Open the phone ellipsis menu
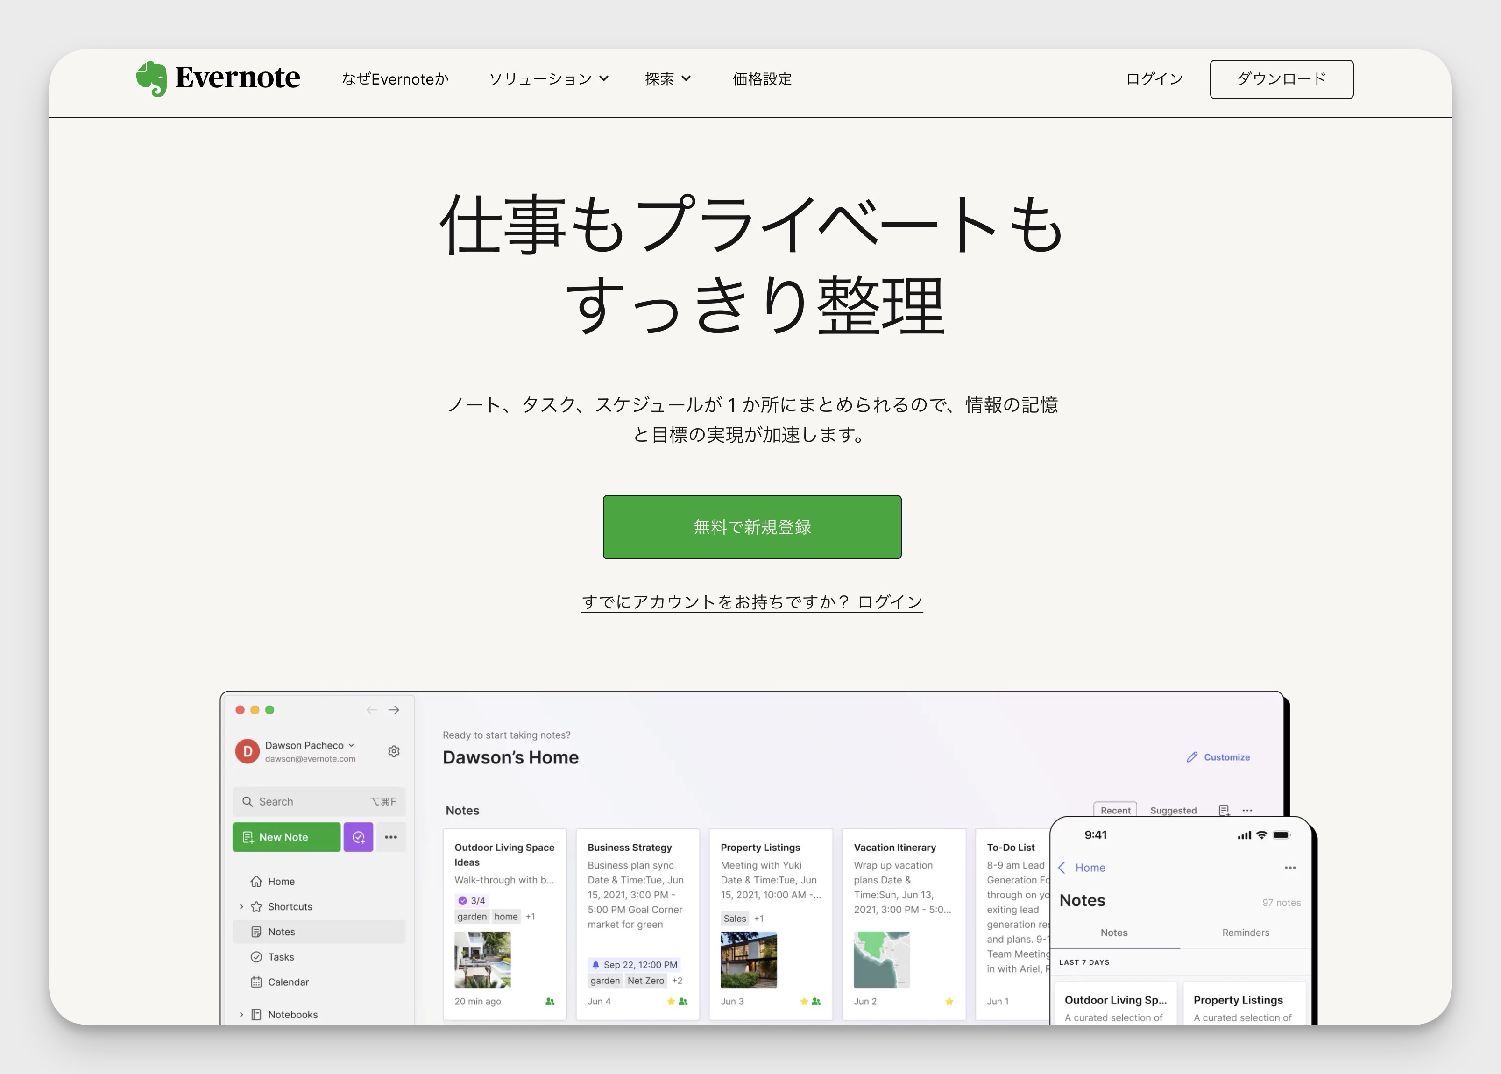1501x1074 pixels. click(1290, 868)
